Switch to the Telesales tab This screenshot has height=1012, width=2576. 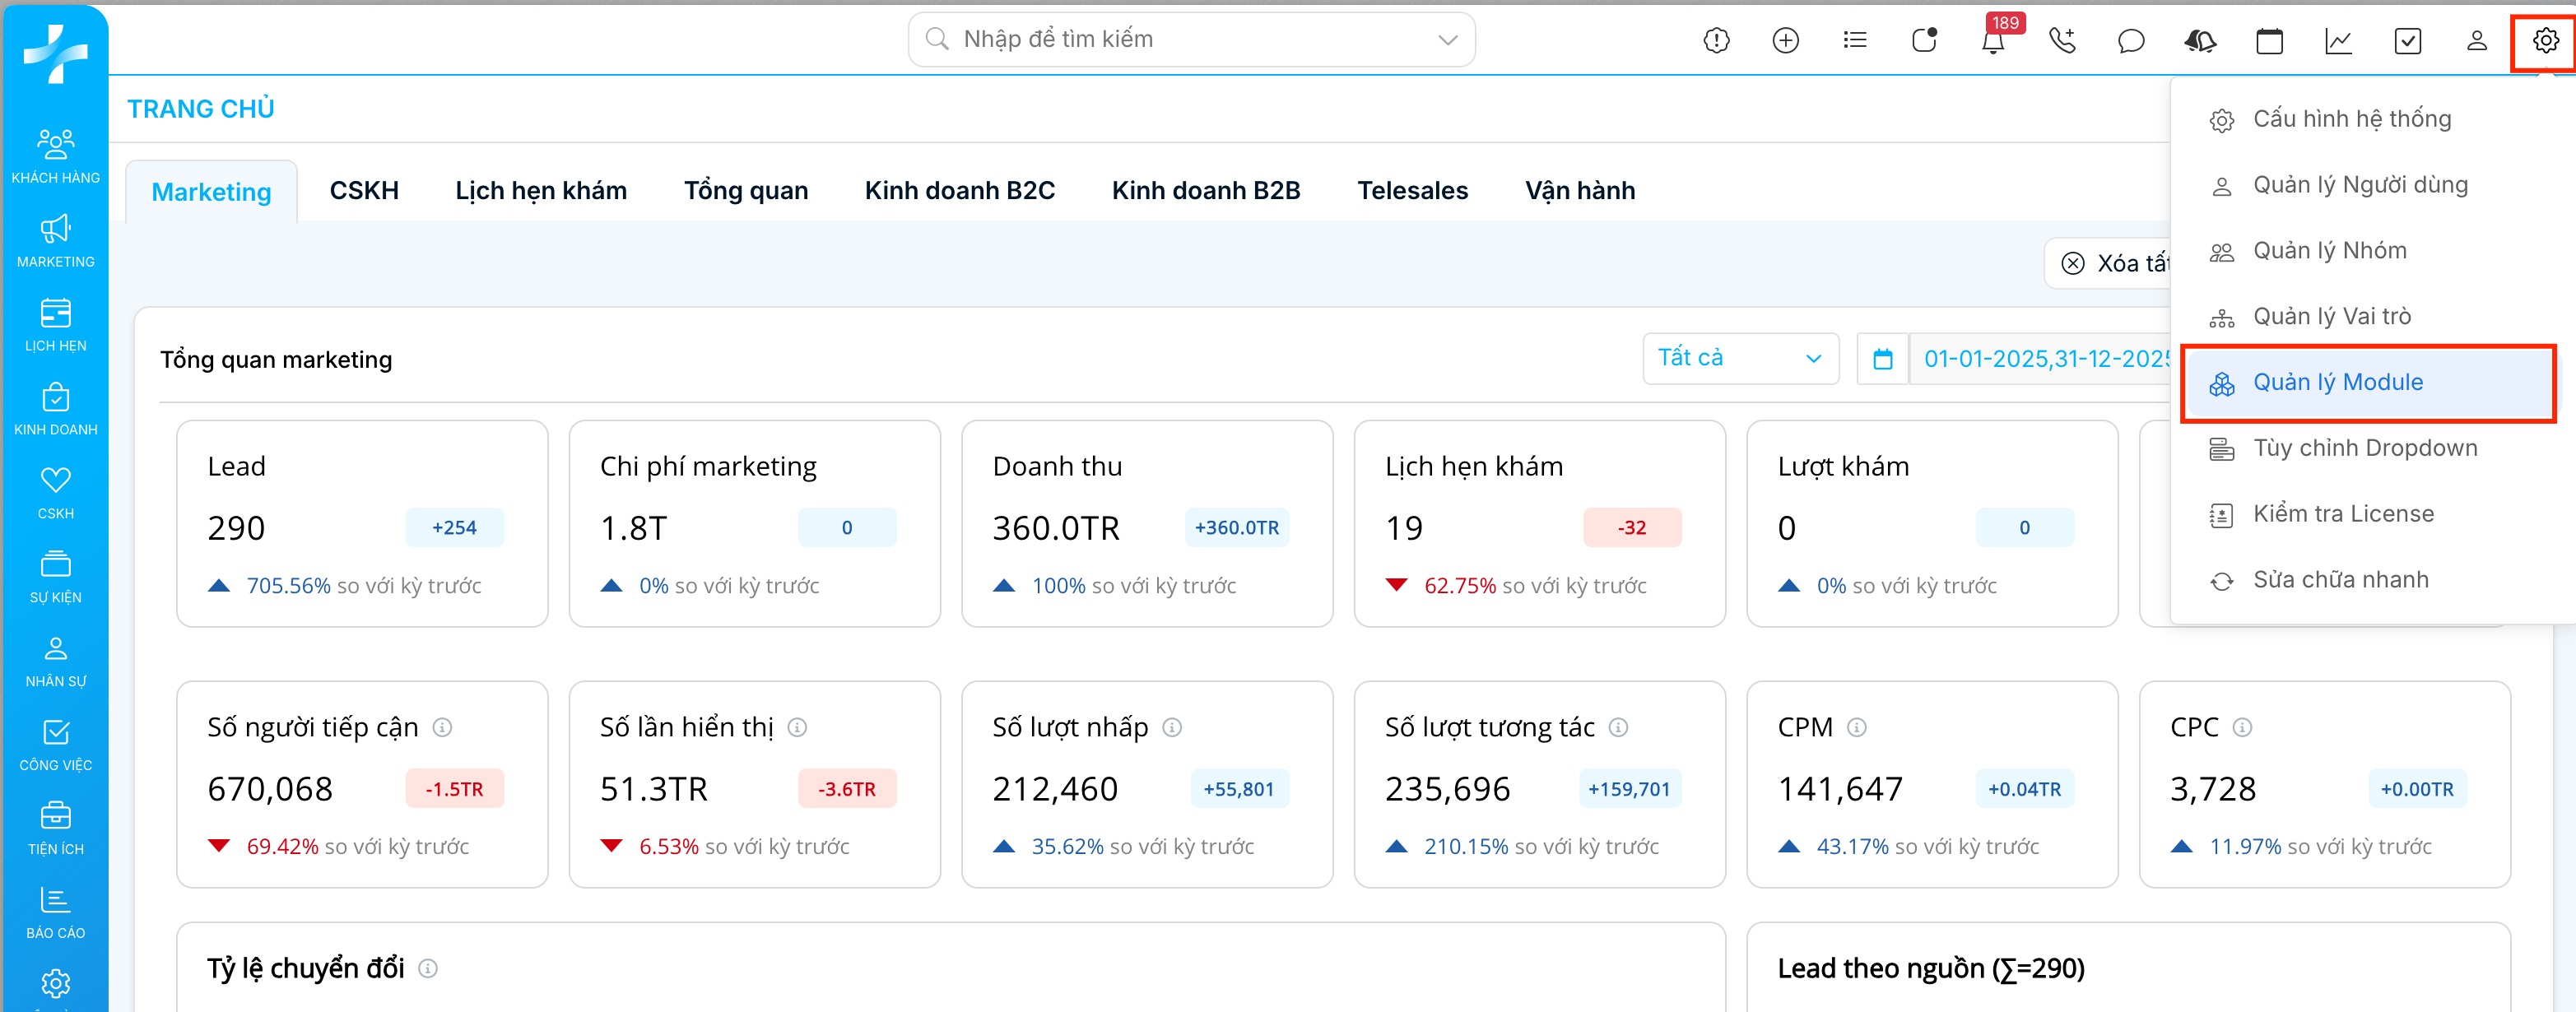1412,190
